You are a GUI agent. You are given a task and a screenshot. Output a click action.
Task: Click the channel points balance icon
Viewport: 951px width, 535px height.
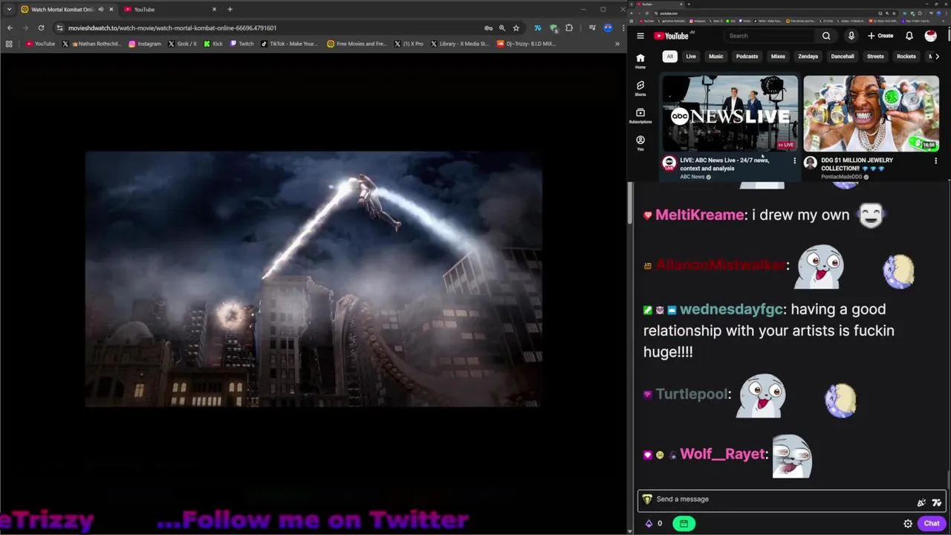click(649, 523)
